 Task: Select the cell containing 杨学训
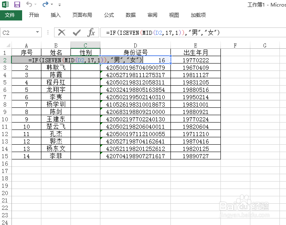pyautogui.click(x=56, y=104)
